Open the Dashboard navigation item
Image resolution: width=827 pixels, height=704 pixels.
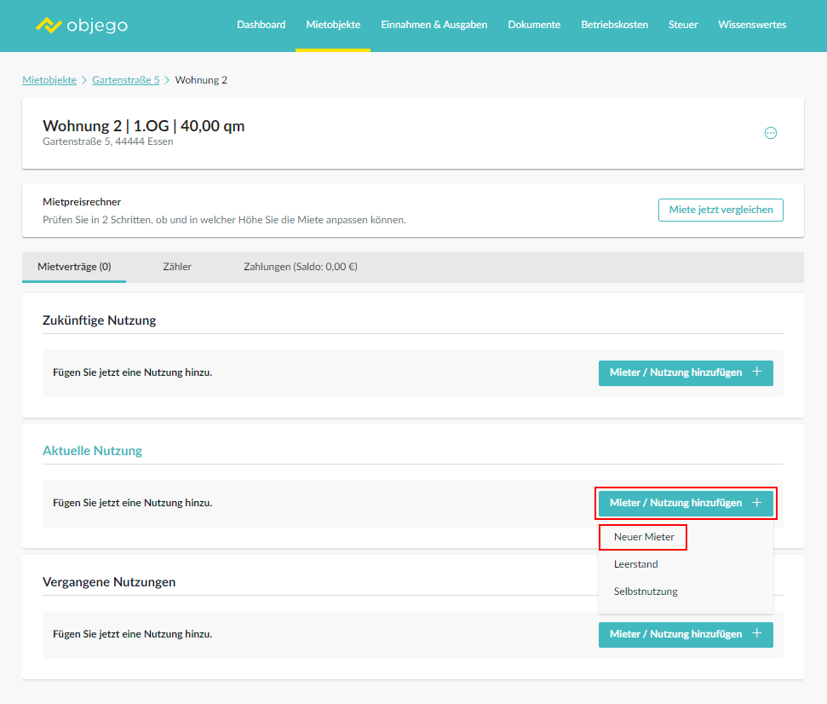pyautogui.click(x=261, y=25)
